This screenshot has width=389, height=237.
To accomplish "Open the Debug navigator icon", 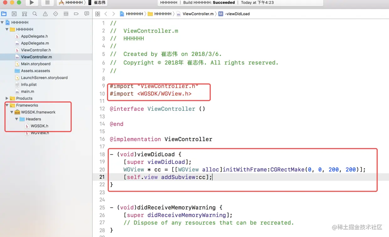I will tap(66, 14).
